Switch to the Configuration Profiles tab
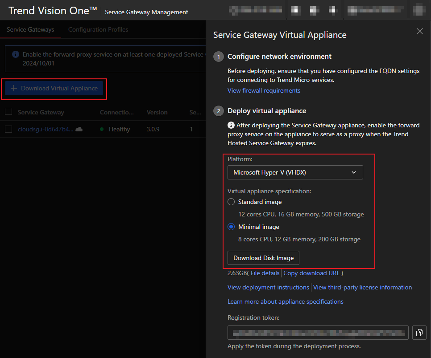 (98, 30)
